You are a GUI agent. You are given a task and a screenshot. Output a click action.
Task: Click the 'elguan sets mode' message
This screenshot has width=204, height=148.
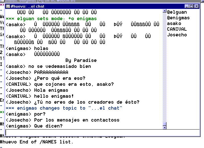[x=51, y=19]
